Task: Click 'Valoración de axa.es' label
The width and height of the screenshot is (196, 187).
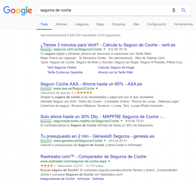Action: click(x=56, y=93)
